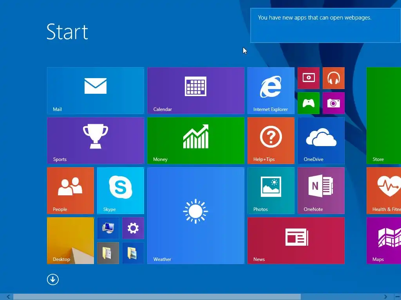The width and height of the screenshot is (401, 300).
Task: Open the Camera tile
Action: 334,103
